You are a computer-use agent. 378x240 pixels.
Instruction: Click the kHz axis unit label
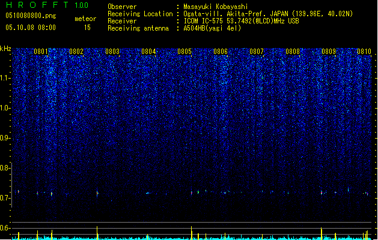[5, 49]
